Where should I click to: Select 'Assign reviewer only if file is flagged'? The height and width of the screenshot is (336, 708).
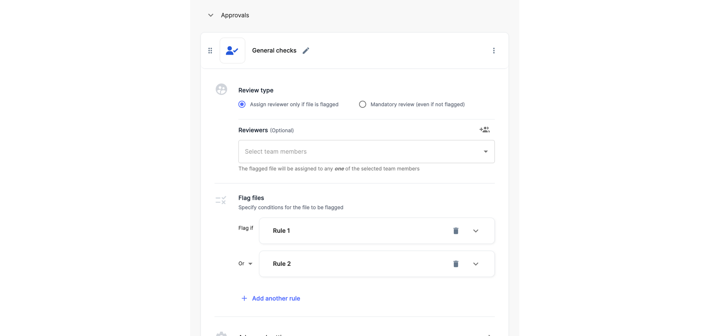point(242,104)
